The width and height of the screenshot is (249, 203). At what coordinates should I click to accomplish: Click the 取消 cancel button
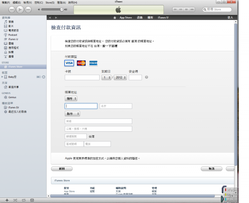212,169
